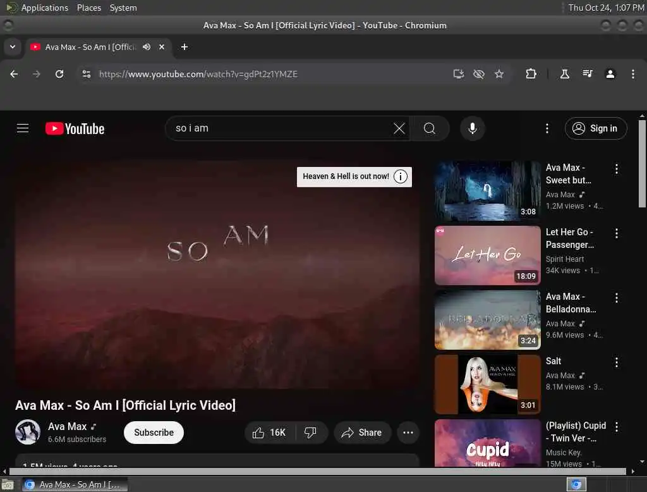Open the Spirit Heart channel name
The image size is (647, 492).
click(564, 259)
